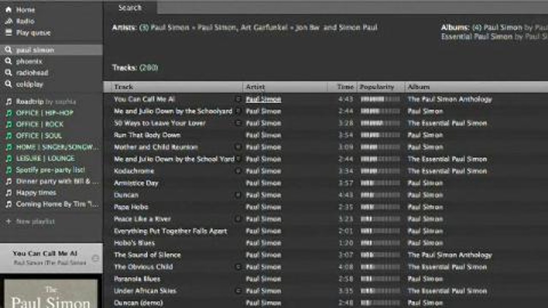
Task: Open the Paul Simon artist link in the 'You Can Call Me Al' row
Action: 263,99
